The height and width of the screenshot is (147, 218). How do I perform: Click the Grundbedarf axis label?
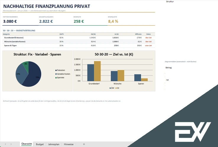point(94,83)
